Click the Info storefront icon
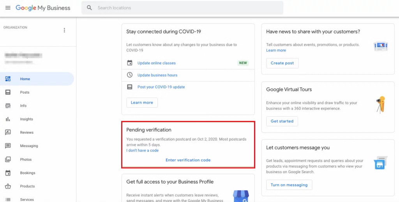 pos(8,106)
